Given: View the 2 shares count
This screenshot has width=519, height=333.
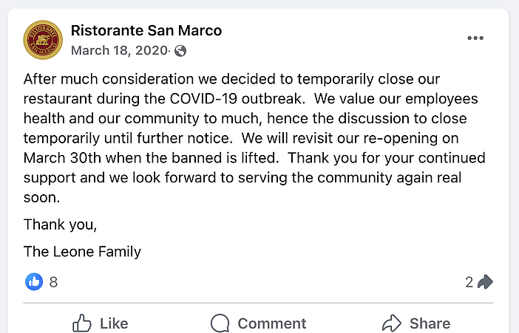Looking at the screenshot, I should tap(469, 282).
